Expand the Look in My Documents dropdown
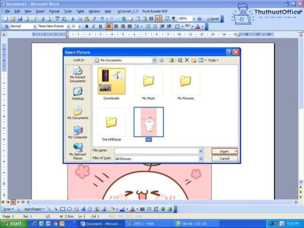Viewport: 304px width, 228px height. (x=154, y=60)
